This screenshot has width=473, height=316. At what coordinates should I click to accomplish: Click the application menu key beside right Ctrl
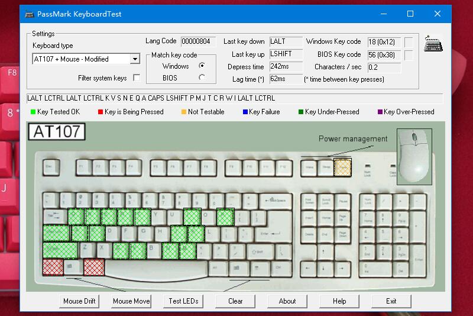point(260,267)
